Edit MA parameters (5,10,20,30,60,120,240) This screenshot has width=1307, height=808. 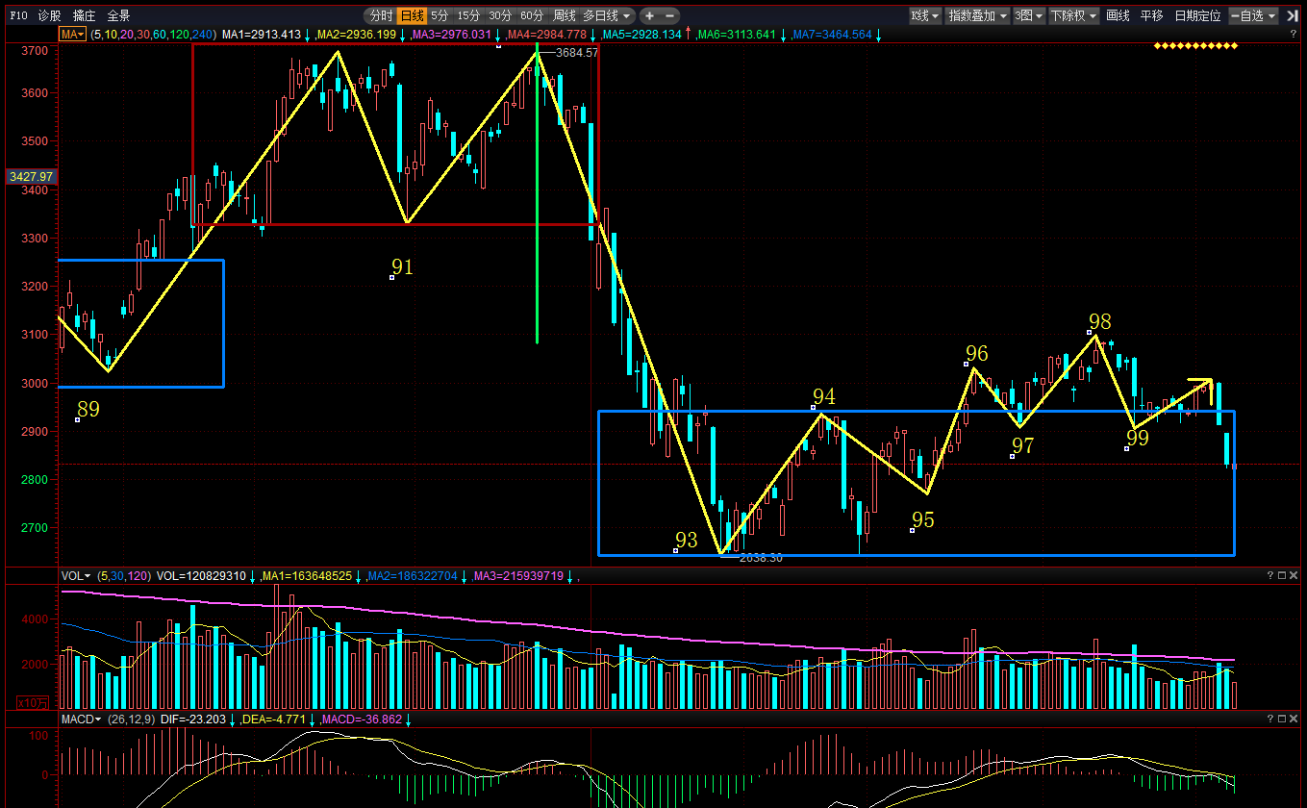[154, 35]
